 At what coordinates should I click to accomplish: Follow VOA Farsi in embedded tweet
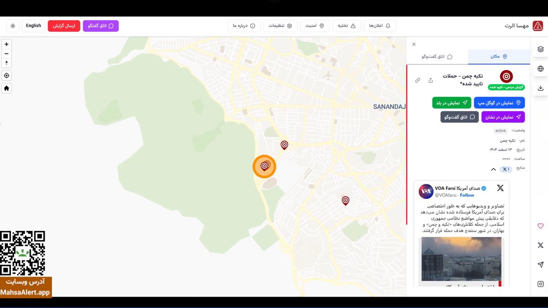point(467,195)
